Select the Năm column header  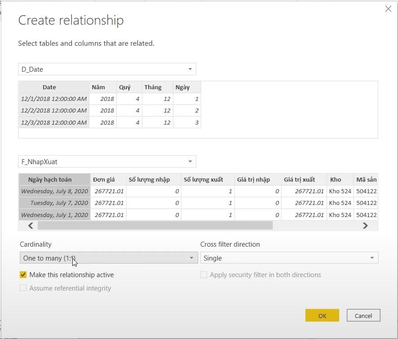coord(98,87)
